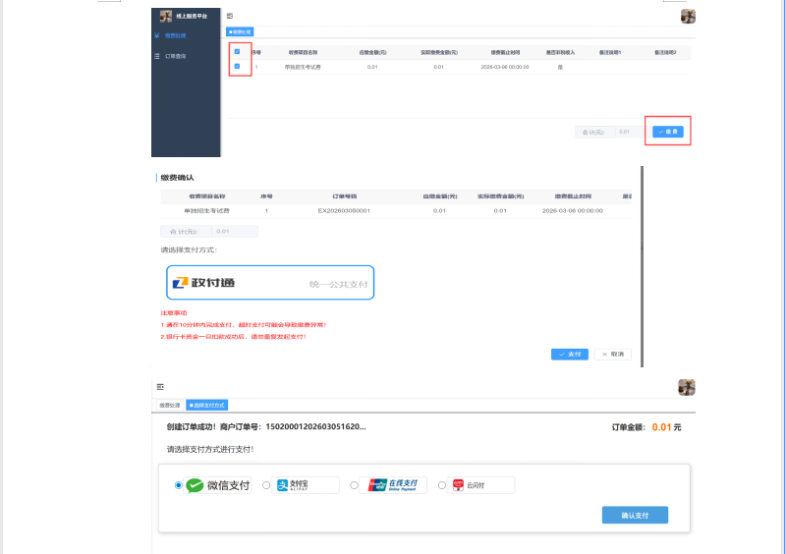
Task: Click the Alipay logo
Action: (x=307, y=485)
